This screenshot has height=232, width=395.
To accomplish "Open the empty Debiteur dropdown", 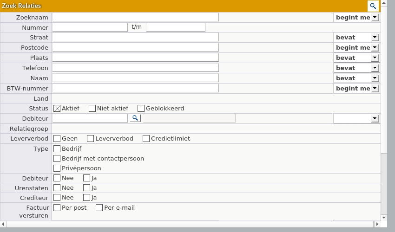I will click(x=356, y=118).
